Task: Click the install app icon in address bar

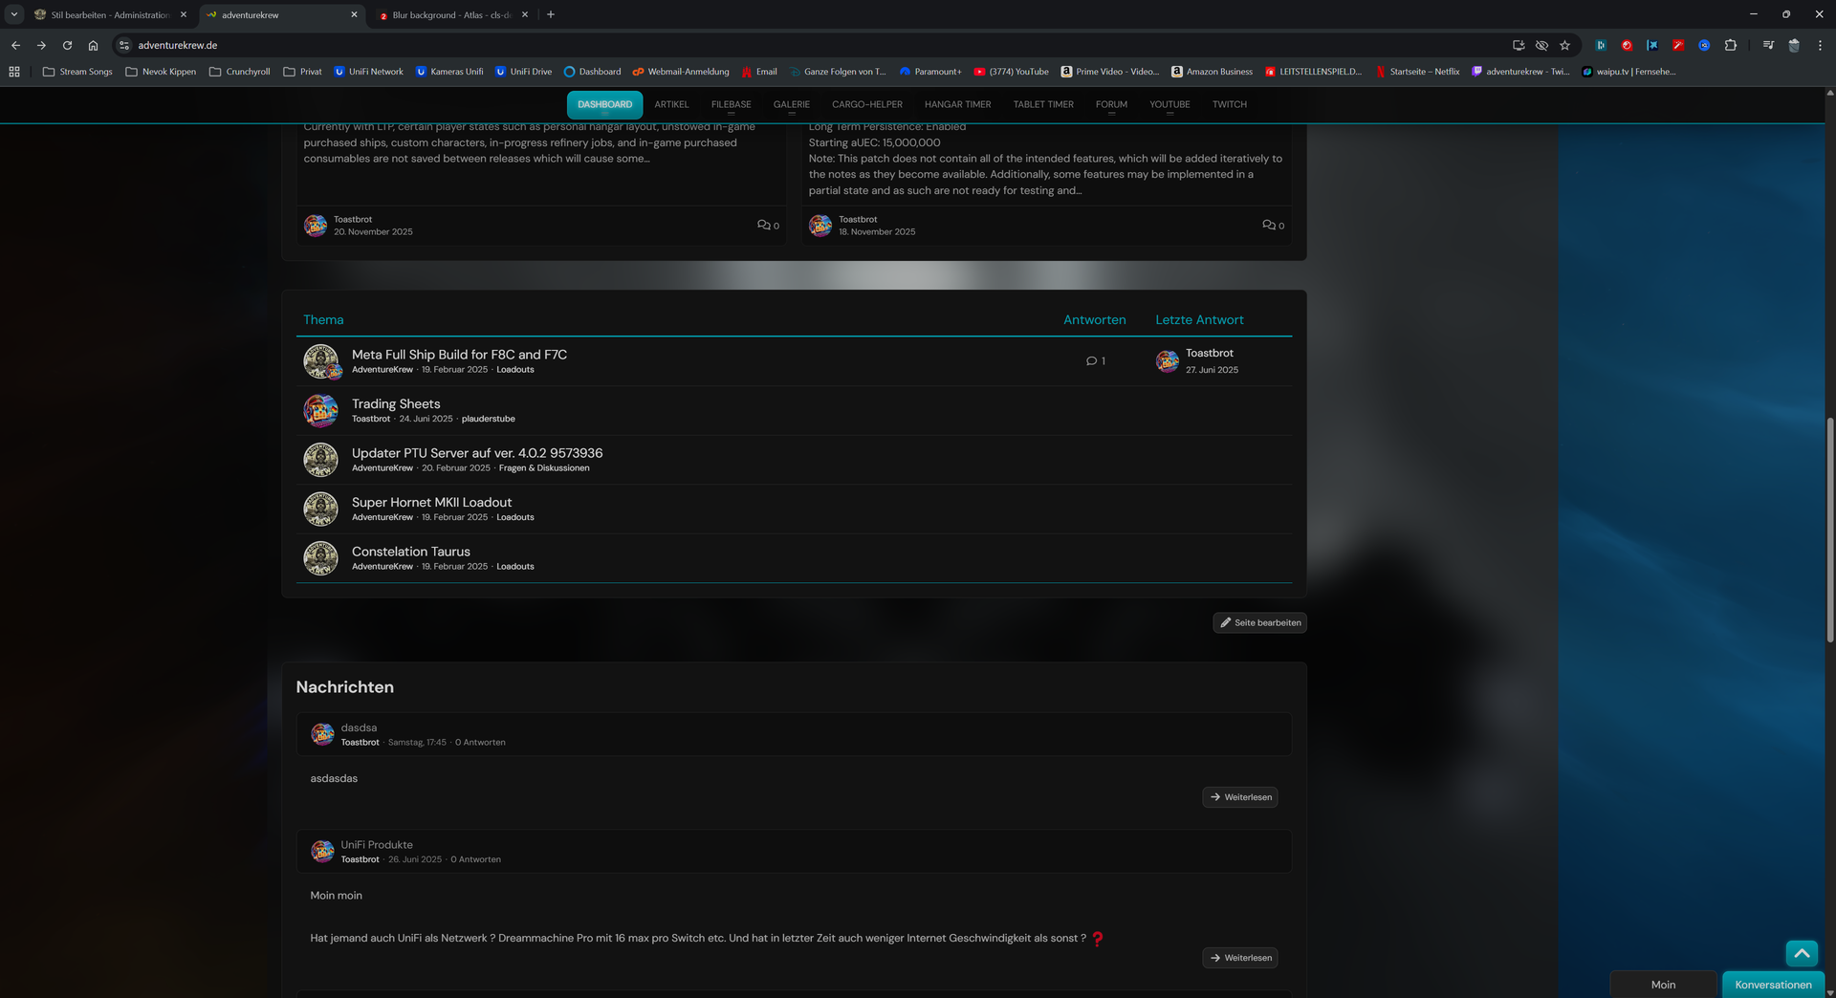Action: 1518,45
